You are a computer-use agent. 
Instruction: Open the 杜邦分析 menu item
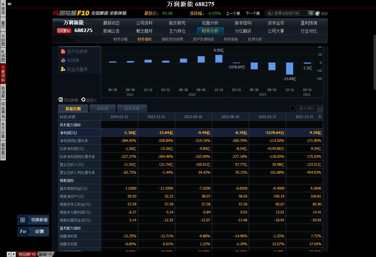(254, 39)
